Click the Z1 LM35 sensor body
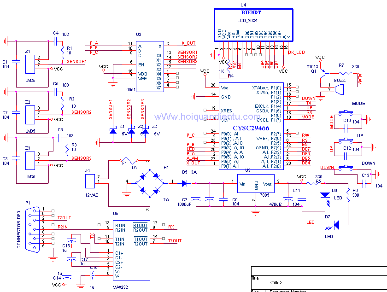 pyautogui.click(x=30, y=64)
